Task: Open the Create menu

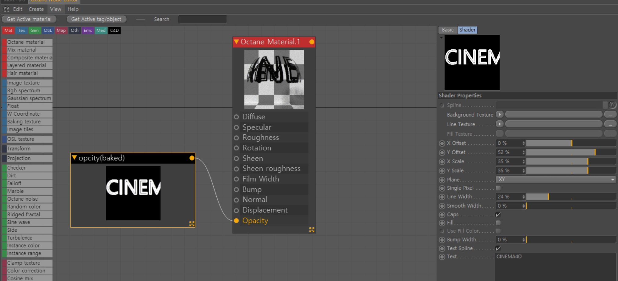Action: (x=36, y=9)
